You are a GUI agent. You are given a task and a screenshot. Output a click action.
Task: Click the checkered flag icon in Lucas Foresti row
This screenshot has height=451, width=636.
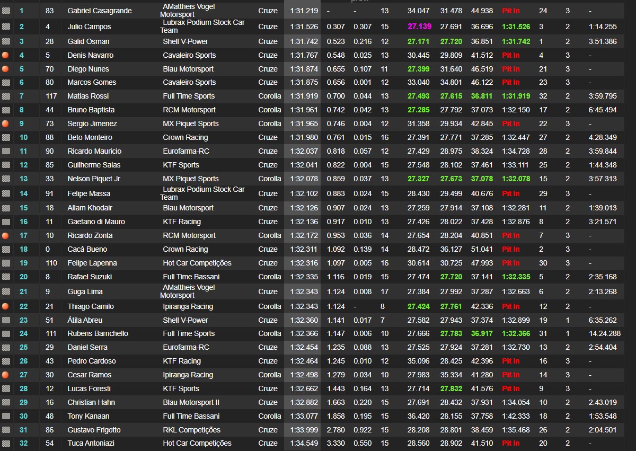6,388
